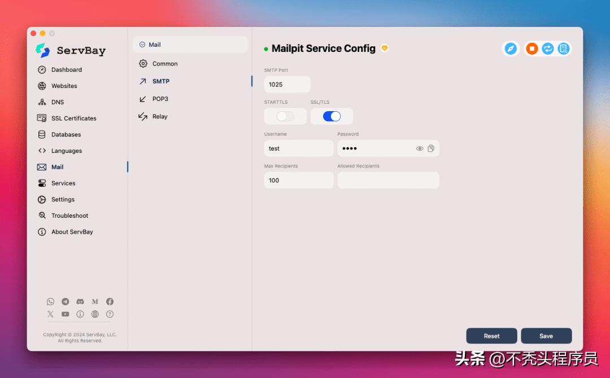
Task: Reset the Mailpit settings
Action: pyautogui.click(x=491, y=336)
